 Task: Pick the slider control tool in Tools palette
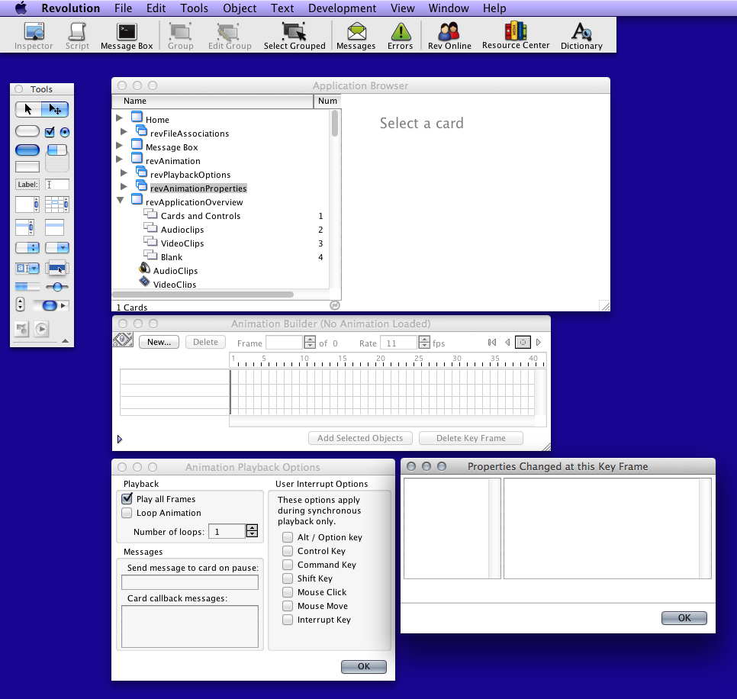point(57,286)
